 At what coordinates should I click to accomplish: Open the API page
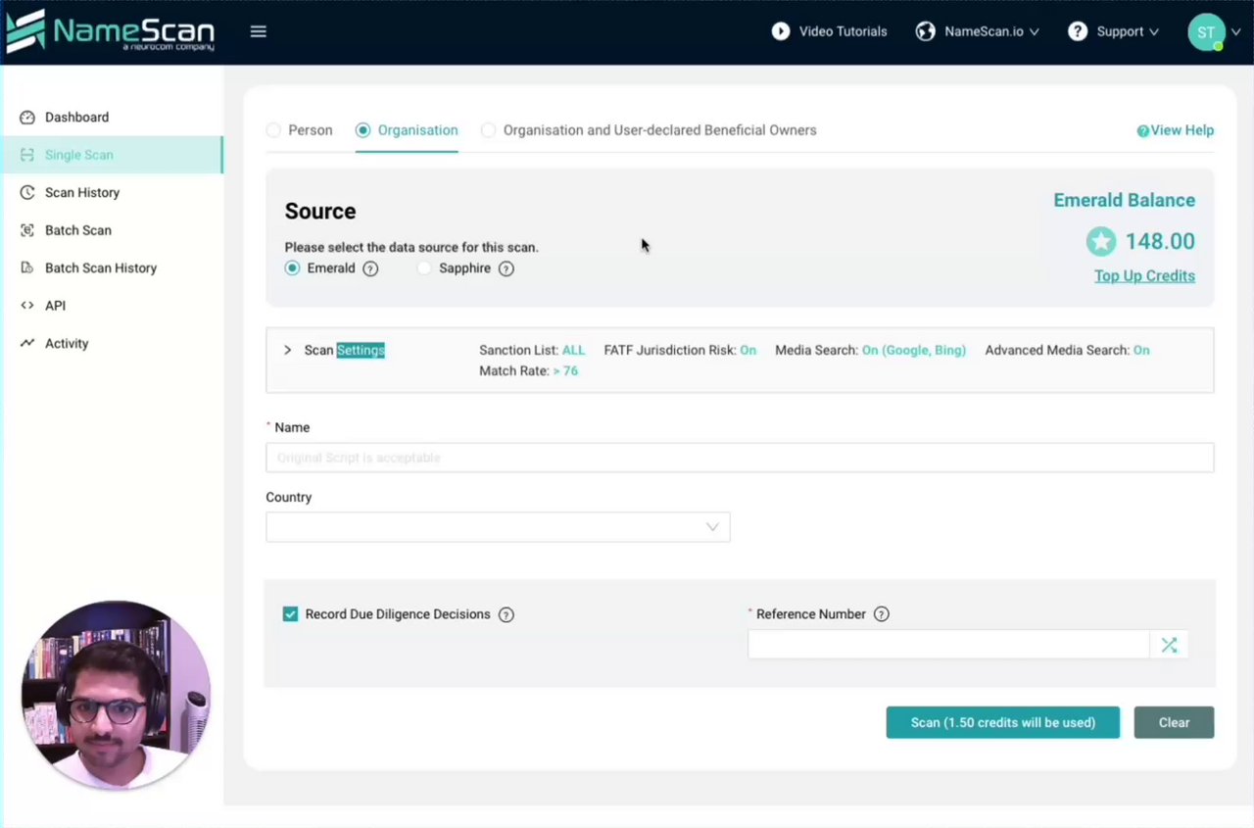point(55,306)
